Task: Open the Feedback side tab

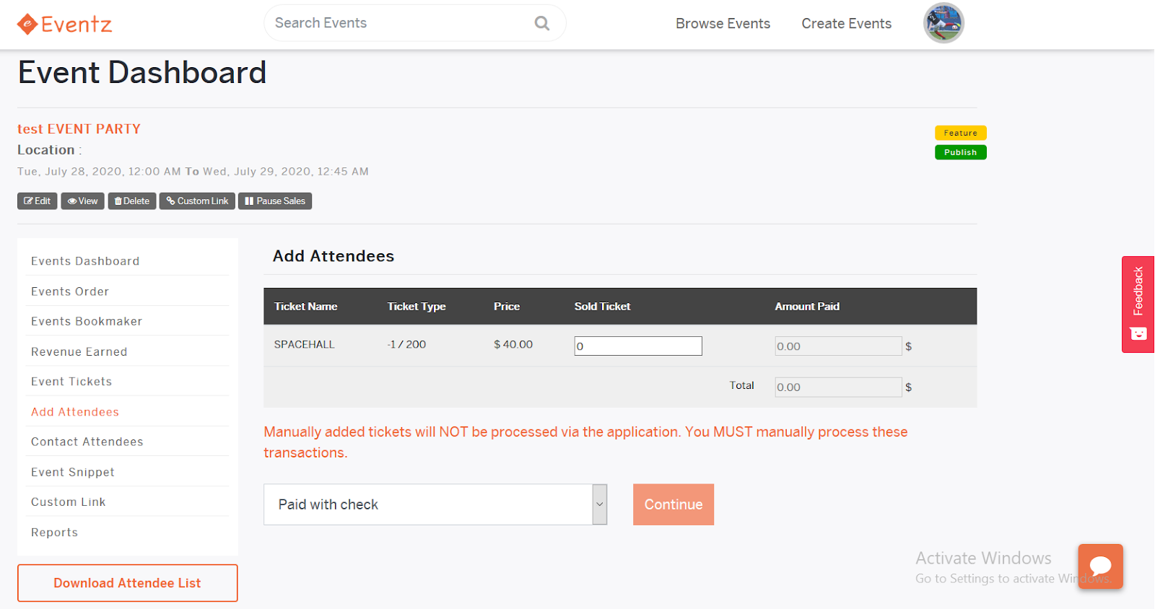Action: [x=1138, y=304]
